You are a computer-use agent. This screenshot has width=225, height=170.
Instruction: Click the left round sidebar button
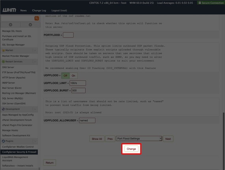[11, 25]
